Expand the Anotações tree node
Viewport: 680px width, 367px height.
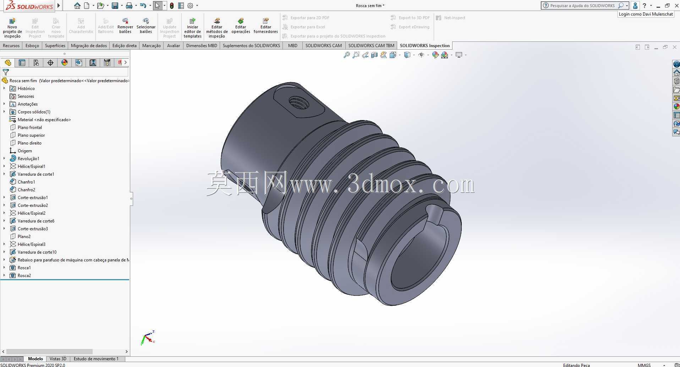click(4, 104)
